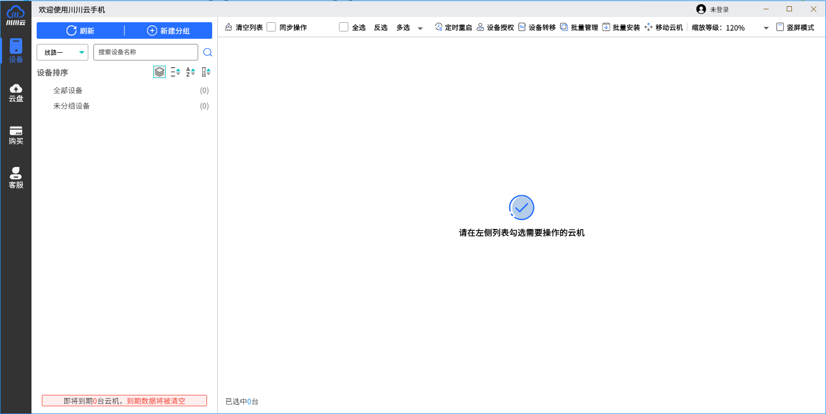Select 未分组设备 group entry
The width and height of the screenshot is (826, 414).
[x=71, y=106]
